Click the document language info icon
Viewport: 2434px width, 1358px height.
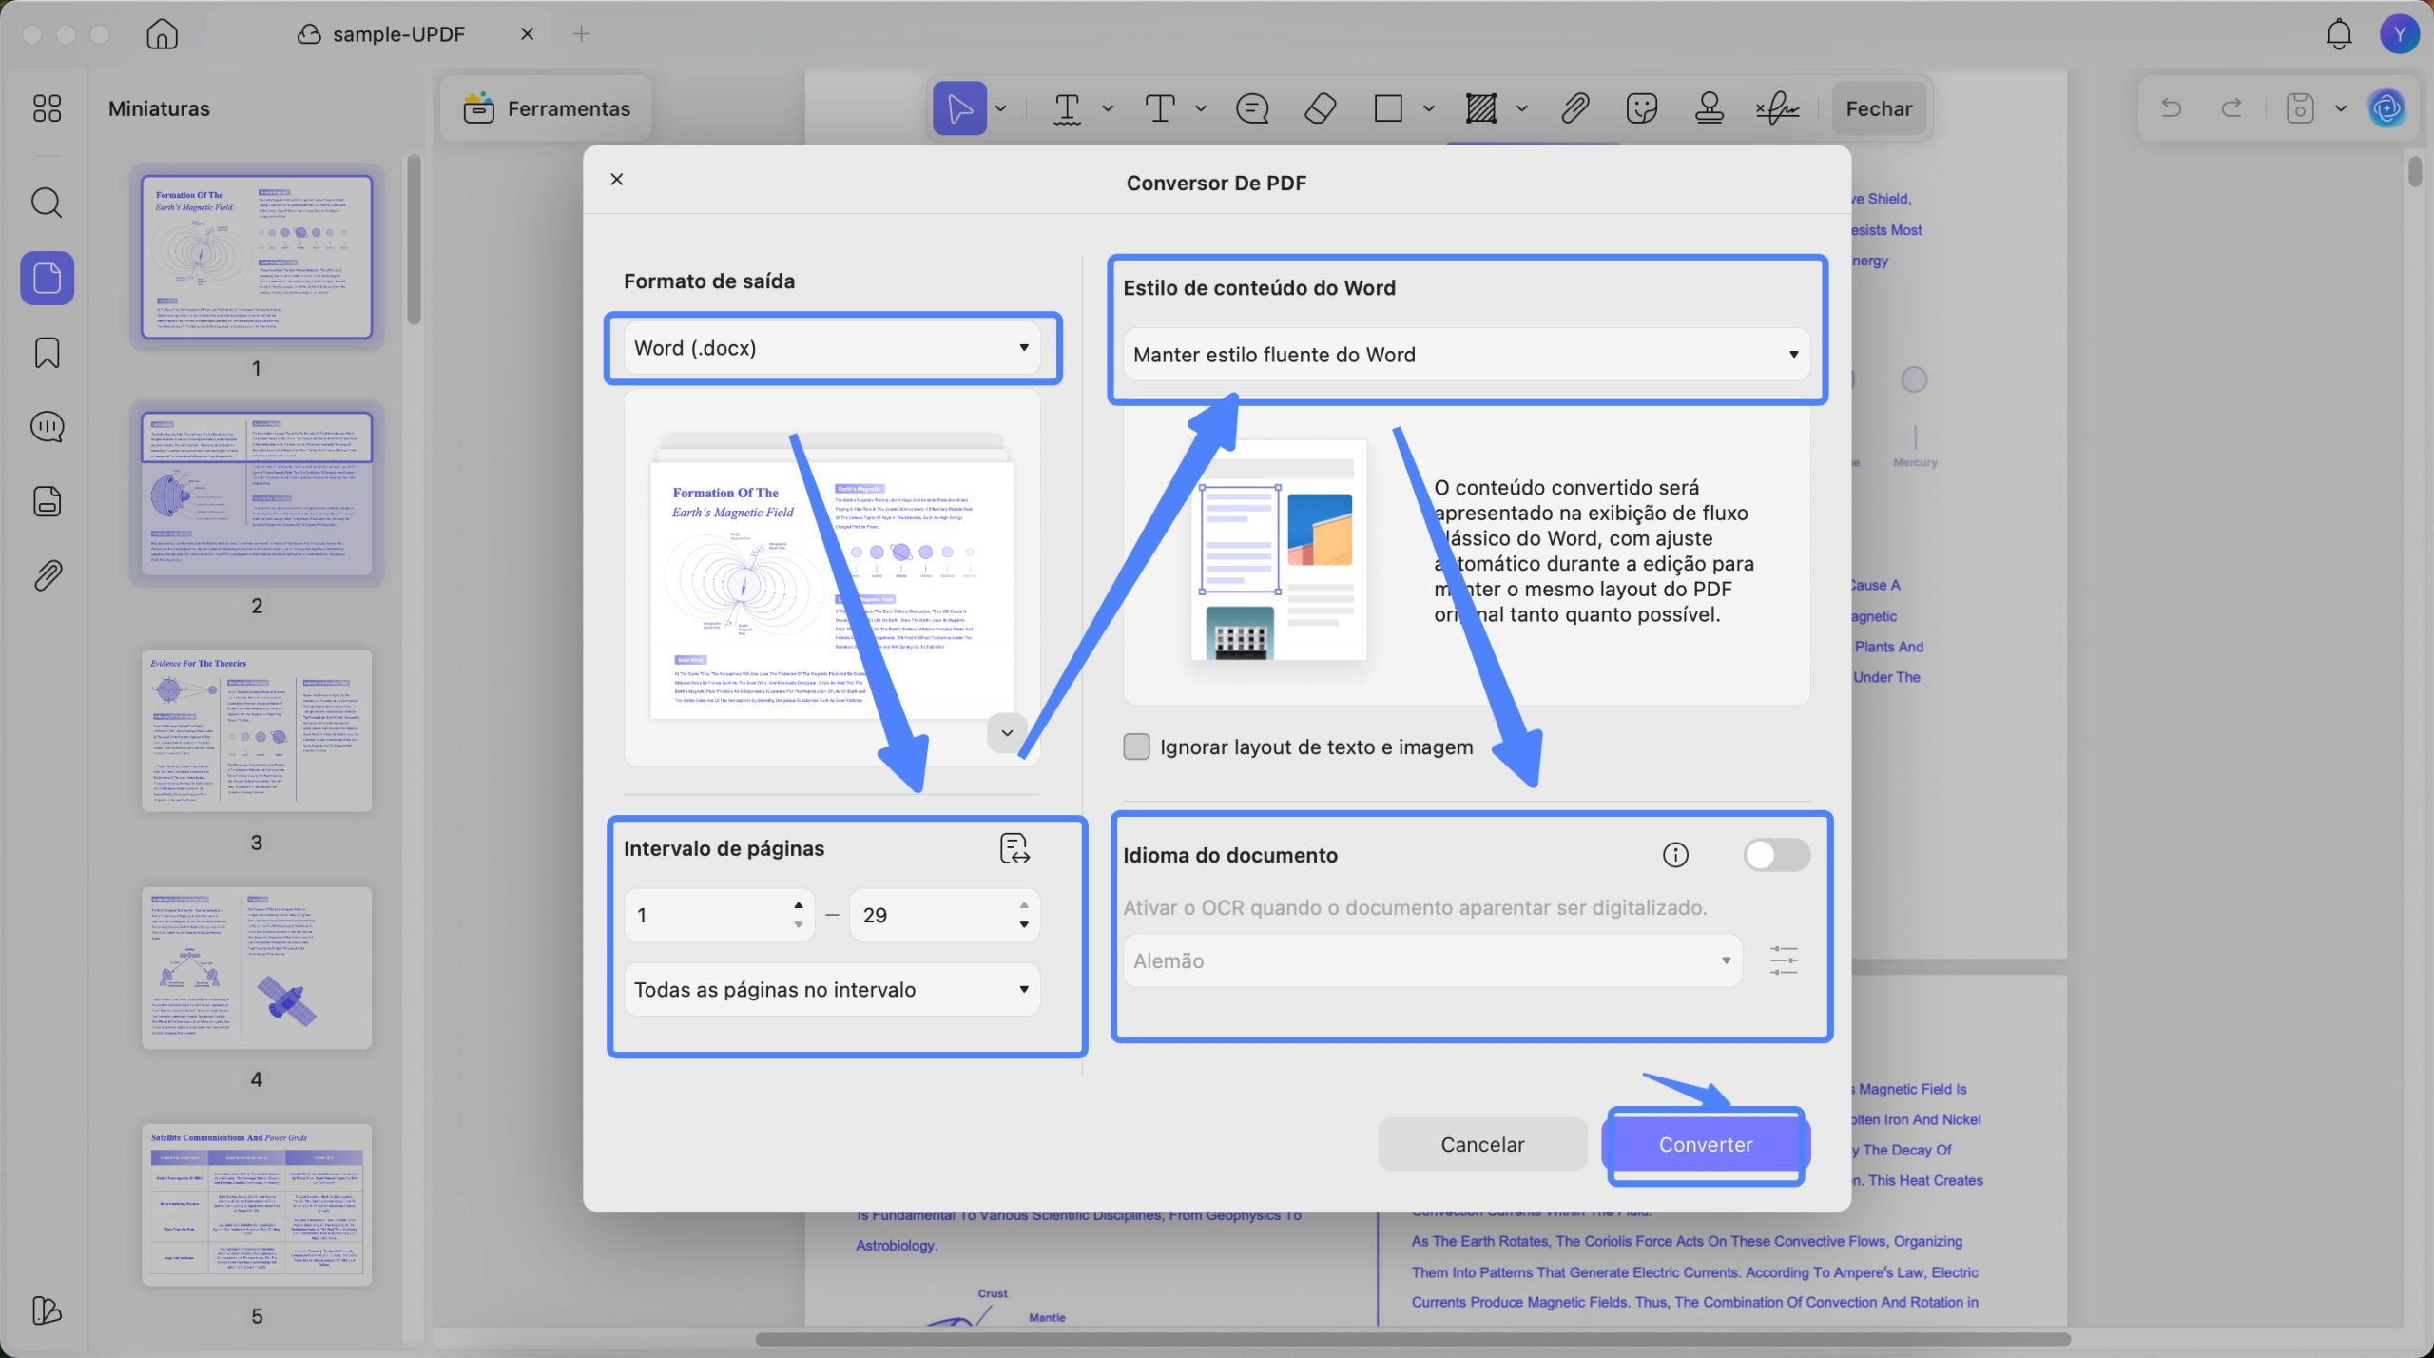click(1675, 855)
